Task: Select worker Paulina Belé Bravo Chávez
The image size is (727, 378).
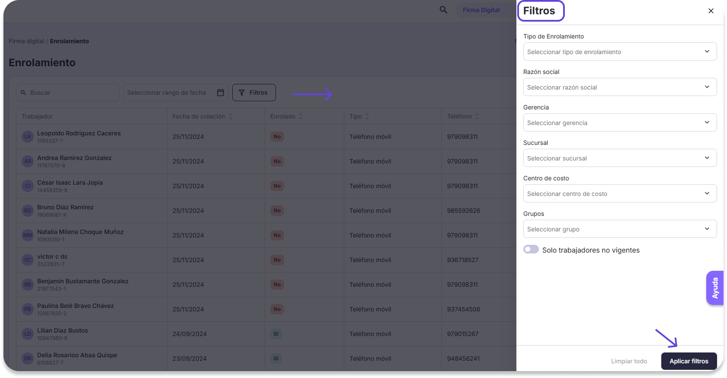Action: (76, 306)
